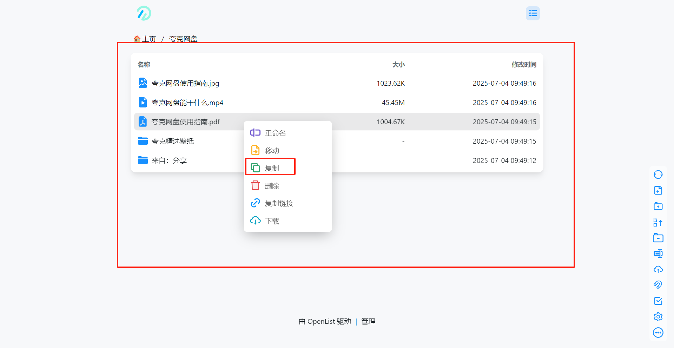Open local settings via the gear icon

click(x=658, y=317)
